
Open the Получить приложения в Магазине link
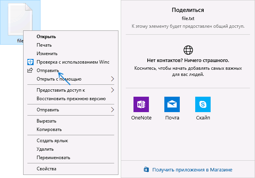(x=192, y=170)
